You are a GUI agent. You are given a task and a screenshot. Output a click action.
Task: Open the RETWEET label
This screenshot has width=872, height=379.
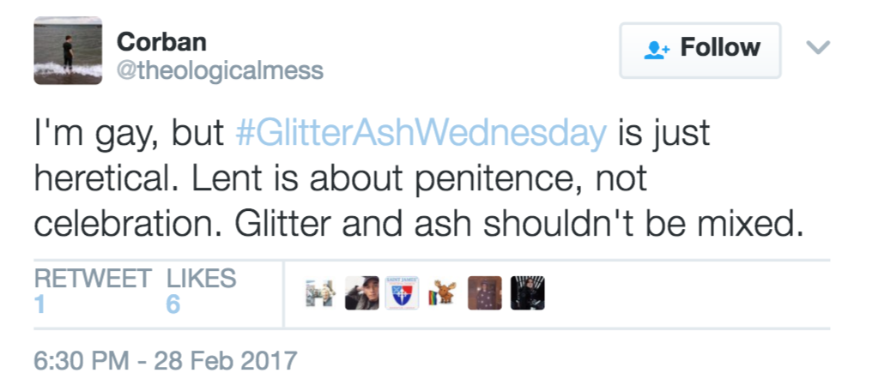[93, 279]
